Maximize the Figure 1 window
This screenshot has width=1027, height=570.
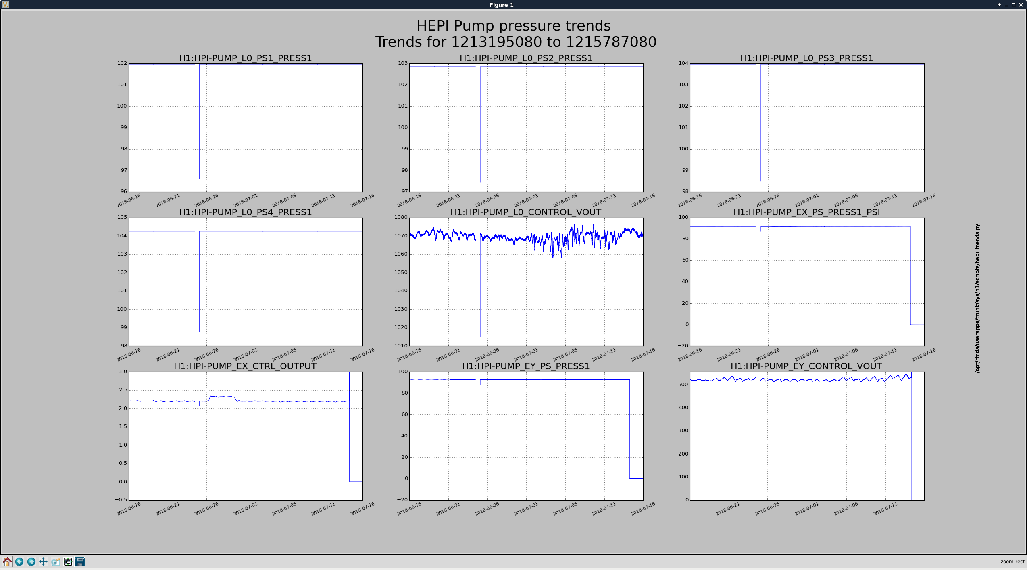[x=1014, y=5]
